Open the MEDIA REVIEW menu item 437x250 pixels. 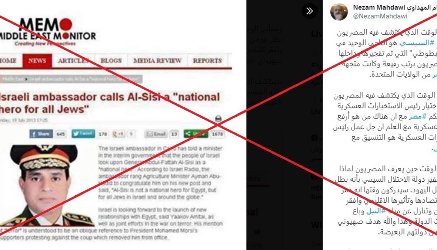coord(157,61)
